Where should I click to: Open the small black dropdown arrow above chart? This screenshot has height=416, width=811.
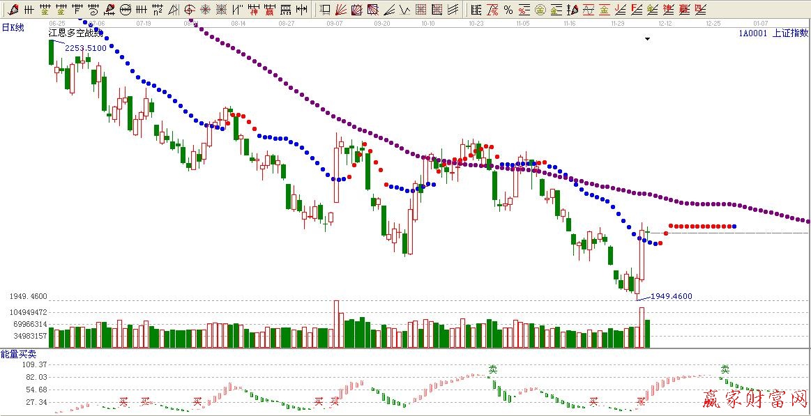(647, 40)
